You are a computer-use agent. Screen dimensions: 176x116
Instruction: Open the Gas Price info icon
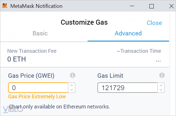tap(73, 75)
